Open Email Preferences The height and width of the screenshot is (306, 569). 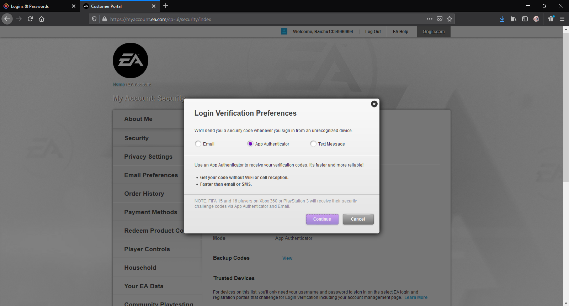[x=157, y=175]
